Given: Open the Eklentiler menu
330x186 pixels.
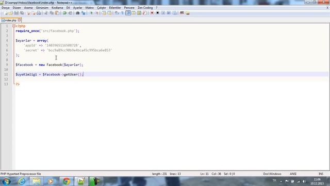Looking at the screenshot, I should [x=115, y=8].
